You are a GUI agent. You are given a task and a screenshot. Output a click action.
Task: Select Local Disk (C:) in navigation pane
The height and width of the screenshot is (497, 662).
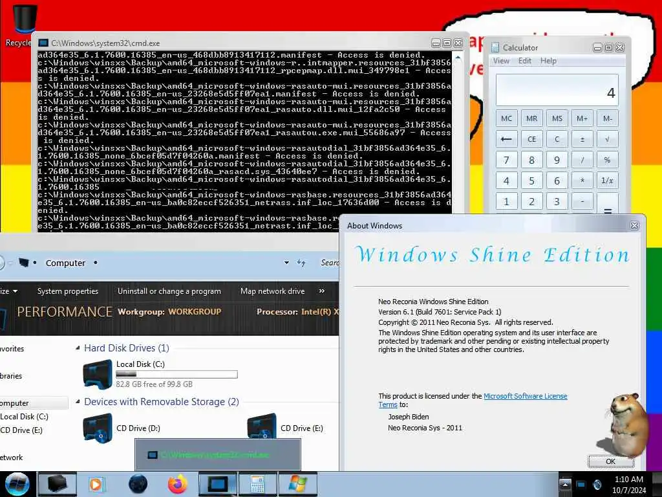[24, 416]
